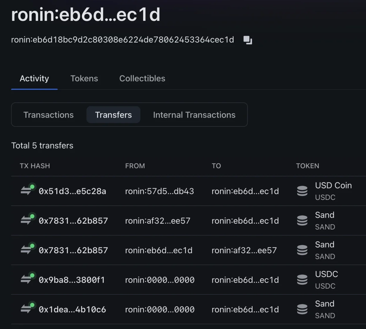This screenshot has height=329, width=366.
Task: Switch to the Tokens tab
Action: coord(84,78)
